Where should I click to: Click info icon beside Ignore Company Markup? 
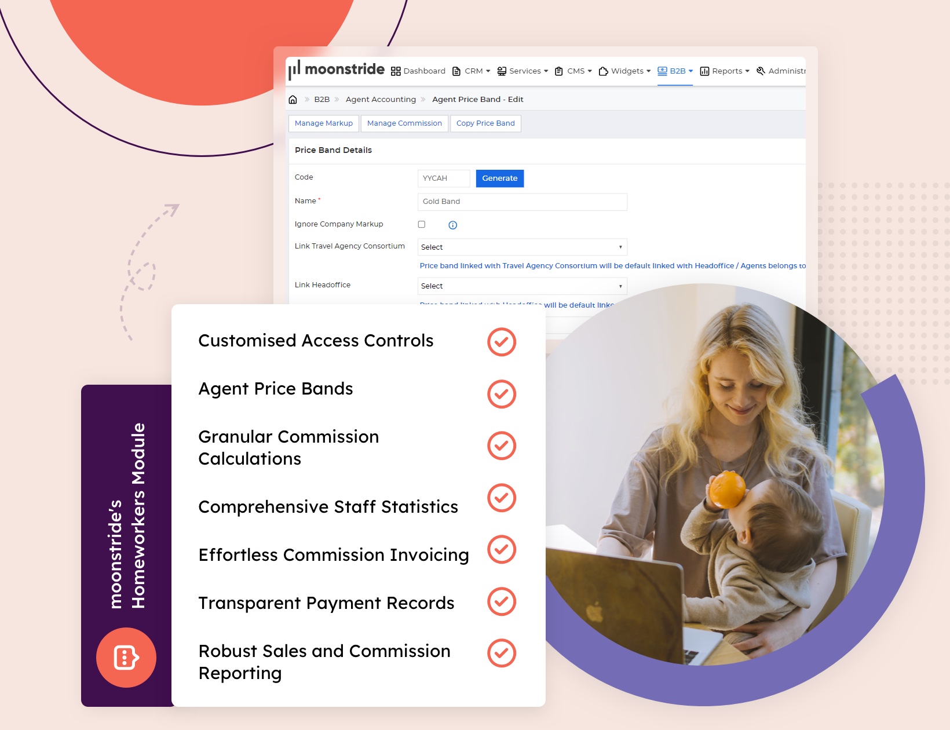coord(453,225)
